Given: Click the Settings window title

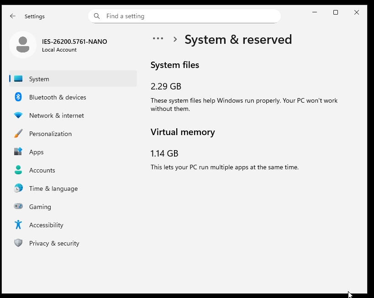Looking at the screenshot, I should pyautogui.click(x=35, y=16).
